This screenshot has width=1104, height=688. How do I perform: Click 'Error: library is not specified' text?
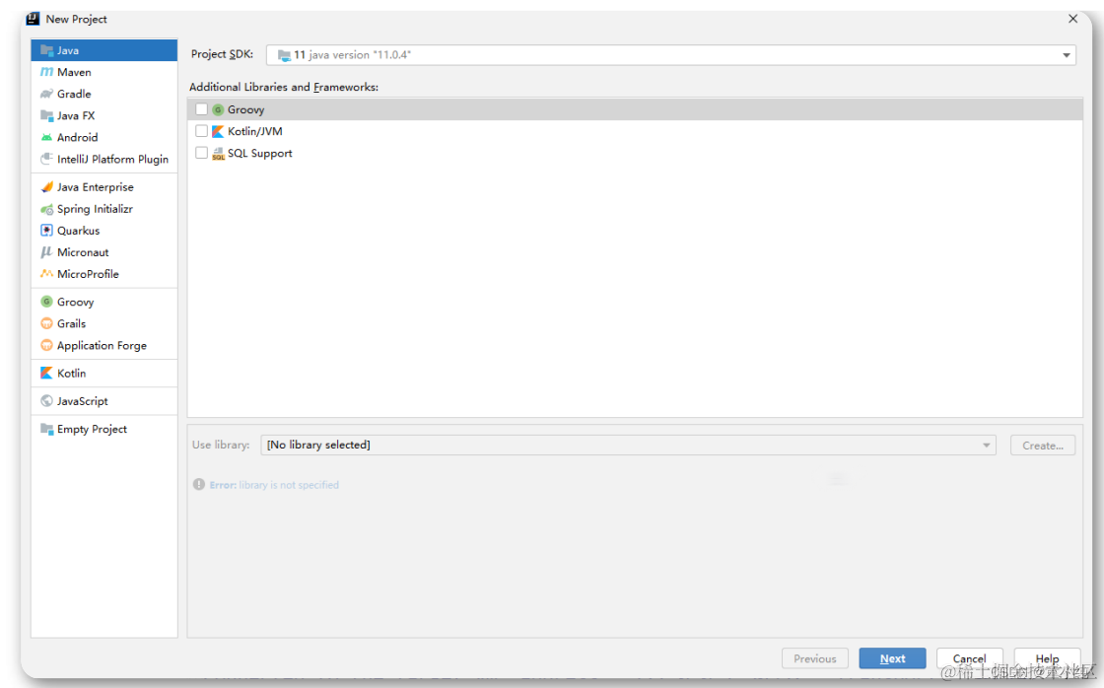(x=274, y=485)
